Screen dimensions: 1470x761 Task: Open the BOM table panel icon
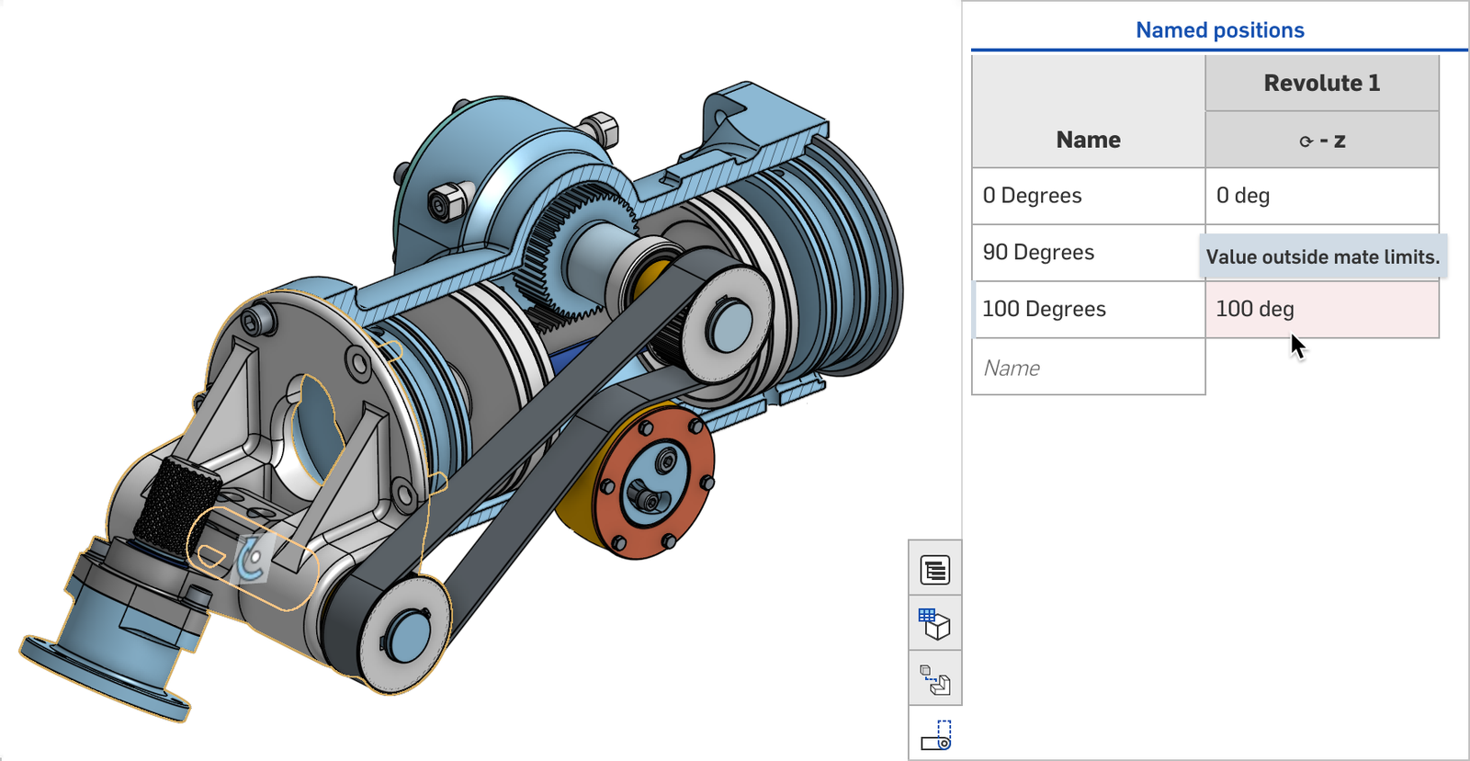click(935, 570)
